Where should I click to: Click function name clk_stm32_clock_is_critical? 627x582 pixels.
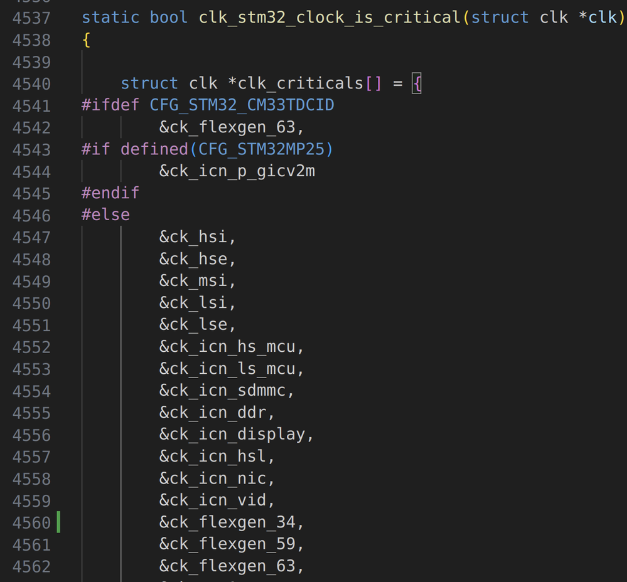[x=330, y=18]
